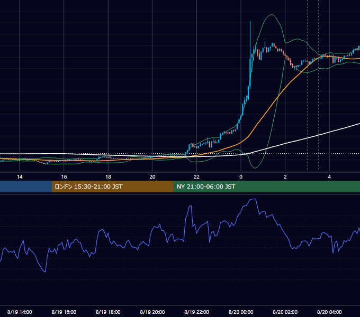This screenshot has height=317, width=360.
Task: Click the 8/19 22:00 time label
Action: [x=196, y=312]
